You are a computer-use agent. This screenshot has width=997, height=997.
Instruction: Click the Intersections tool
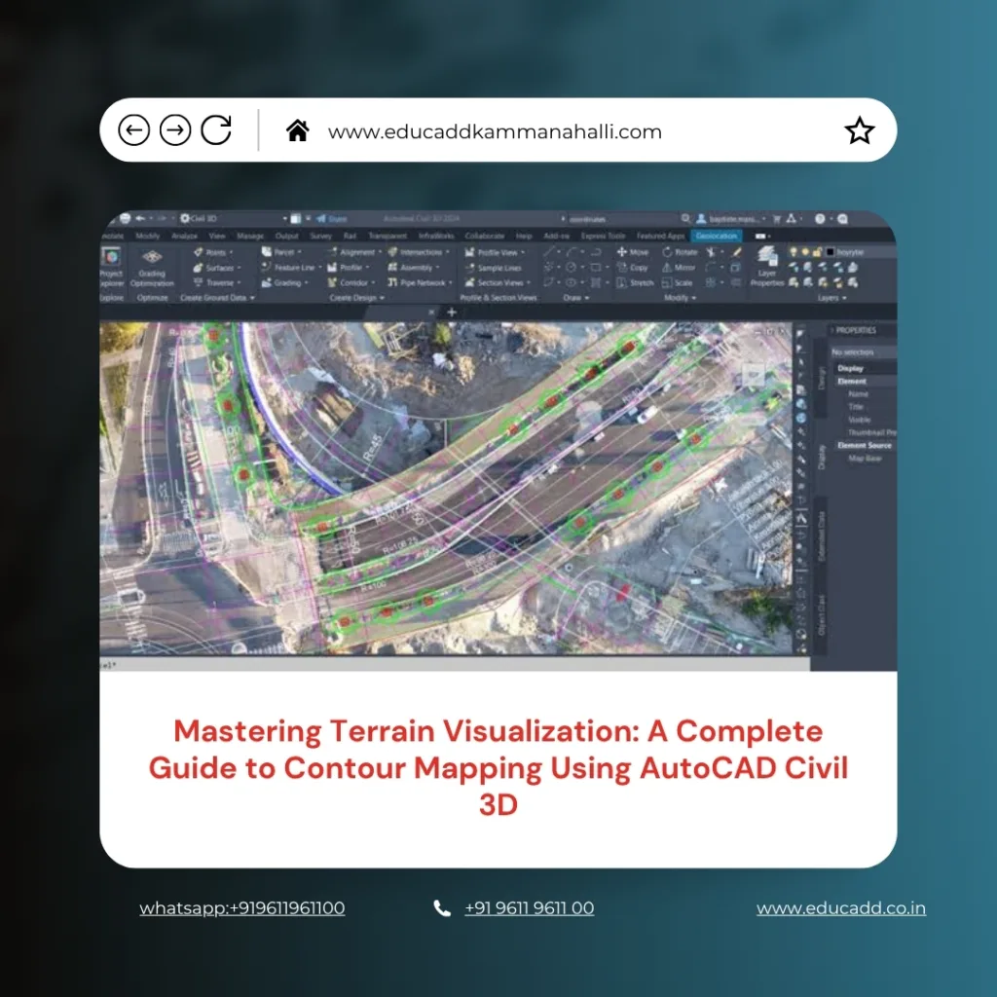coord(419,252)
